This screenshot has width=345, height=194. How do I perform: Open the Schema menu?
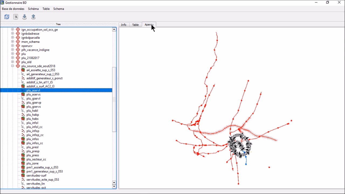tap(59, 9)
